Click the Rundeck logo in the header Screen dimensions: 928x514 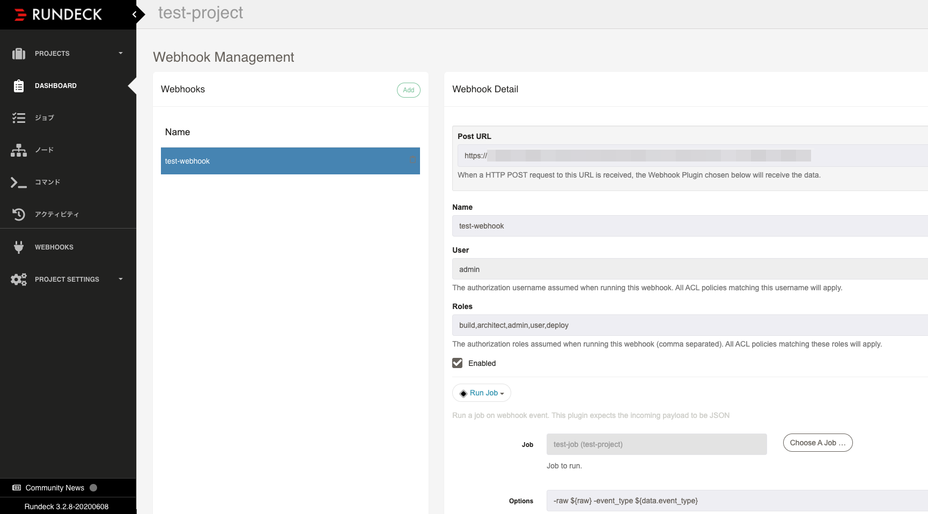pyautogui.click(x=58, y=14)
